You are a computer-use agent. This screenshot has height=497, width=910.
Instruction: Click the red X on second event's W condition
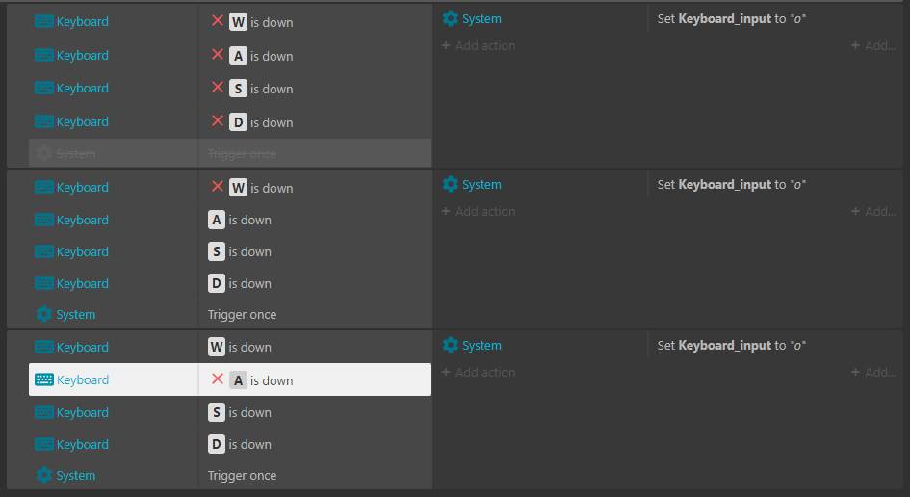[218, 187]
